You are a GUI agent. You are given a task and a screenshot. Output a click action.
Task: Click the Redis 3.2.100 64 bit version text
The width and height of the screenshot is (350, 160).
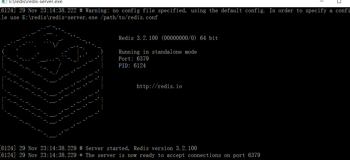pos(168,38)
